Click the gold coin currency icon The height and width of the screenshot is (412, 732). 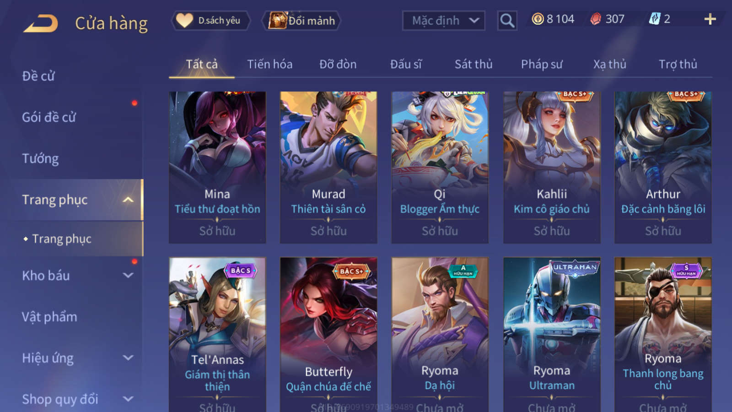coord(538,19)
